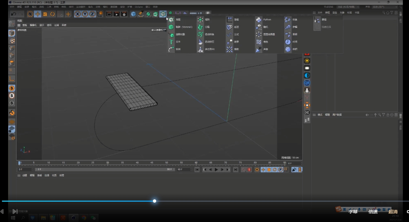This screenshot has height=222, width=409.
Task: Toggle the Z axis lock
Action: click(x=92, y=14)
